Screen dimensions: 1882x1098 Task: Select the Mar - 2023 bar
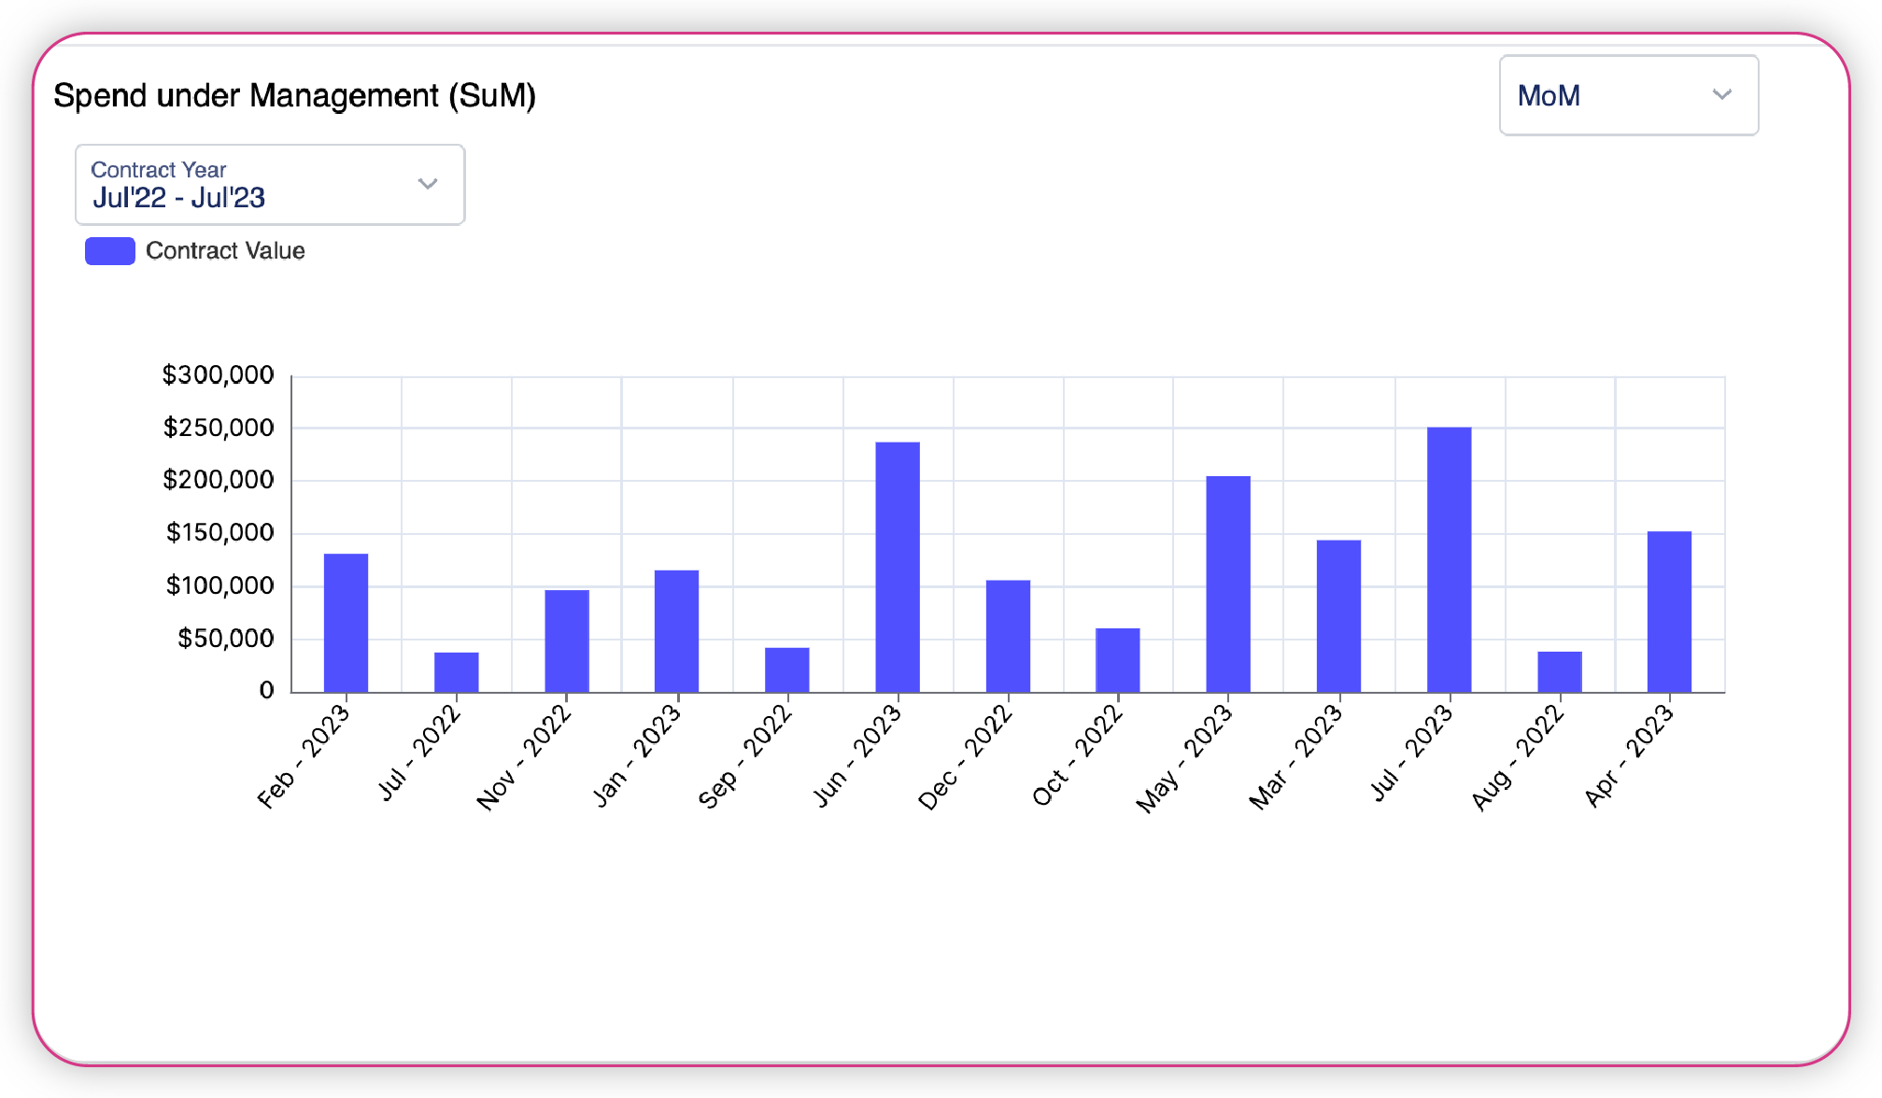click(x=1338, y=616)
